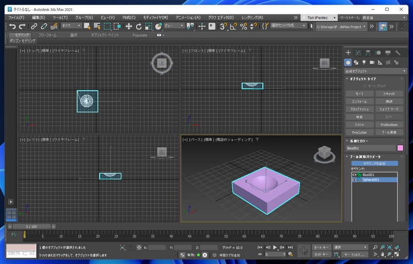Screen dimensions: 413x264
Task: Open the 選択セット作成 named selection dropdown
Action: click(x=289, y=26)
